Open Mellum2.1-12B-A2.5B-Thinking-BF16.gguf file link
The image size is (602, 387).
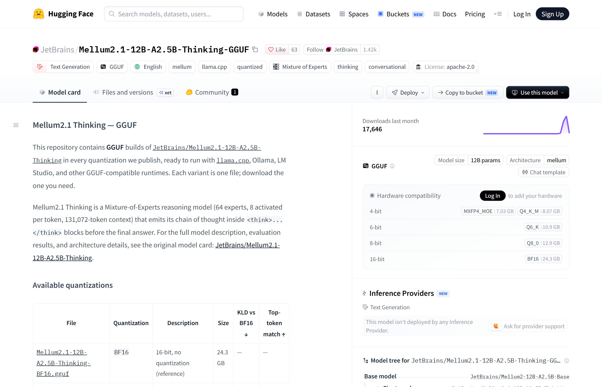click(x=64, y=363)
